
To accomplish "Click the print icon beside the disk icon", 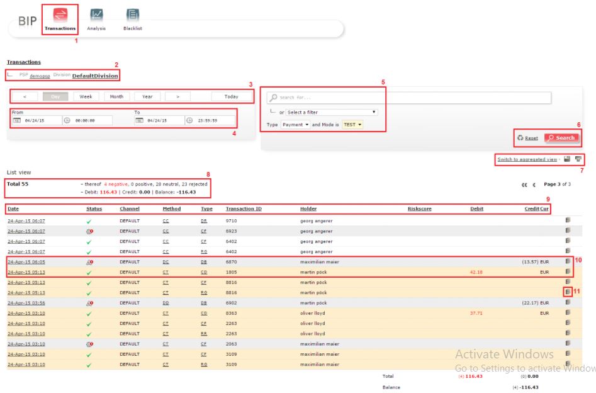I will pos(578,159).
